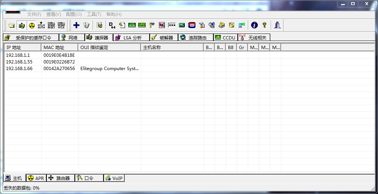This screenshot has width=378, height=194.
Task: Click the padlock with document toolbar icon
Action: 202,25
